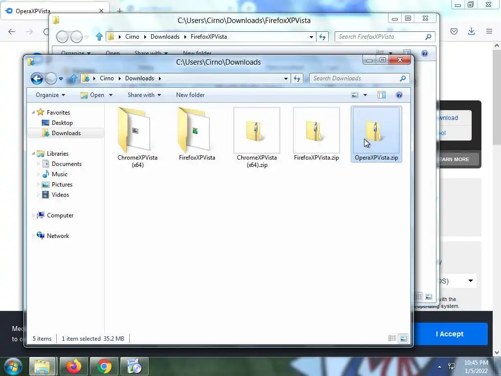Open the Organize menu in Downloads window

50,95
